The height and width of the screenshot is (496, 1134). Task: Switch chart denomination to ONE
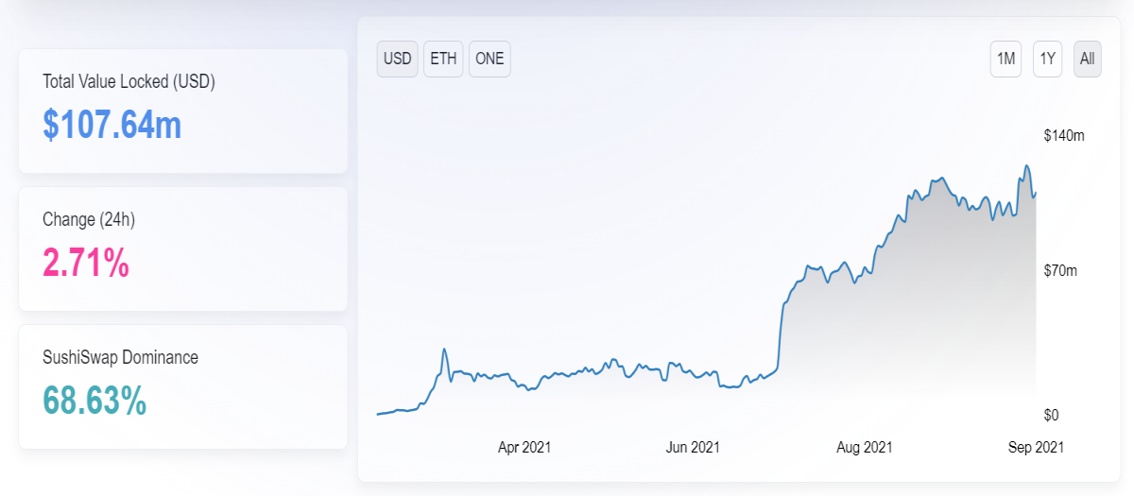tap(490, 59)
